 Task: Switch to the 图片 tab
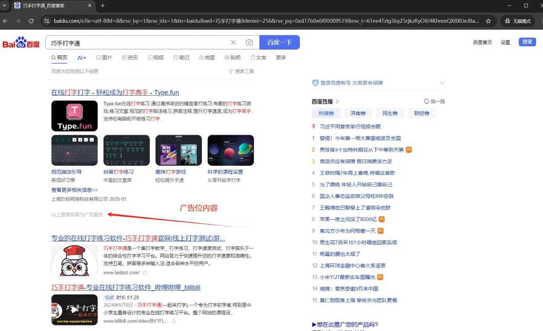[104, 58]
